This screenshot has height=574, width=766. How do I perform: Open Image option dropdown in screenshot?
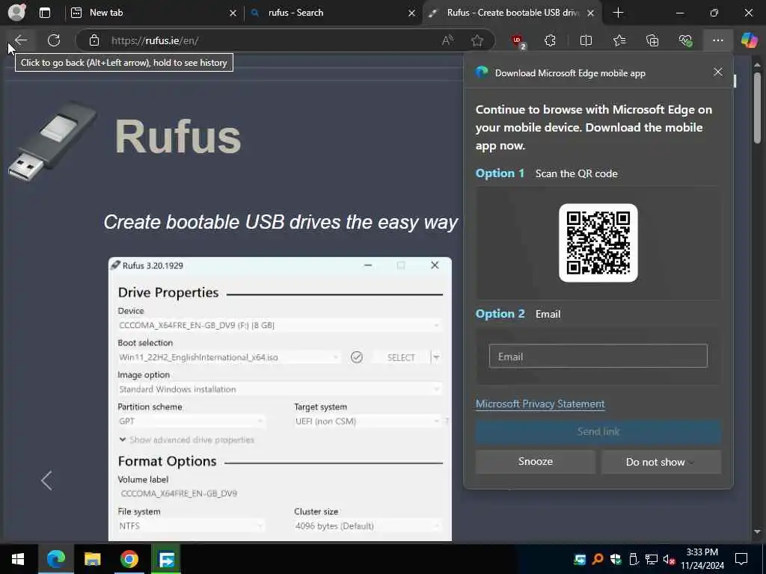click(x=280, y=389)
